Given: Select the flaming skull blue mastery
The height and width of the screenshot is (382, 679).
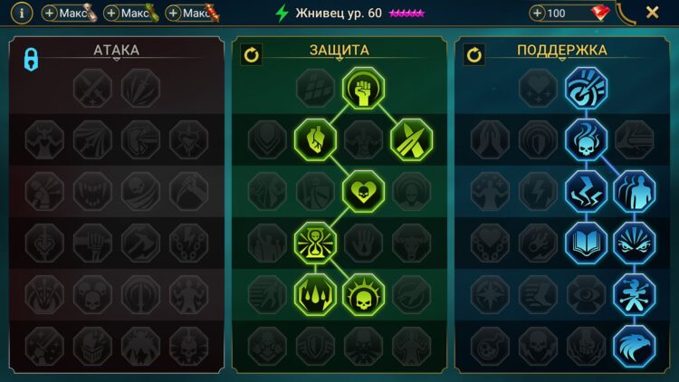Looking at the screenshot, I should tap(586, 140).
